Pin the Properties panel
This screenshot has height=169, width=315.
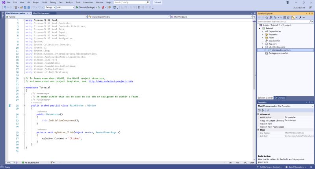309,102
